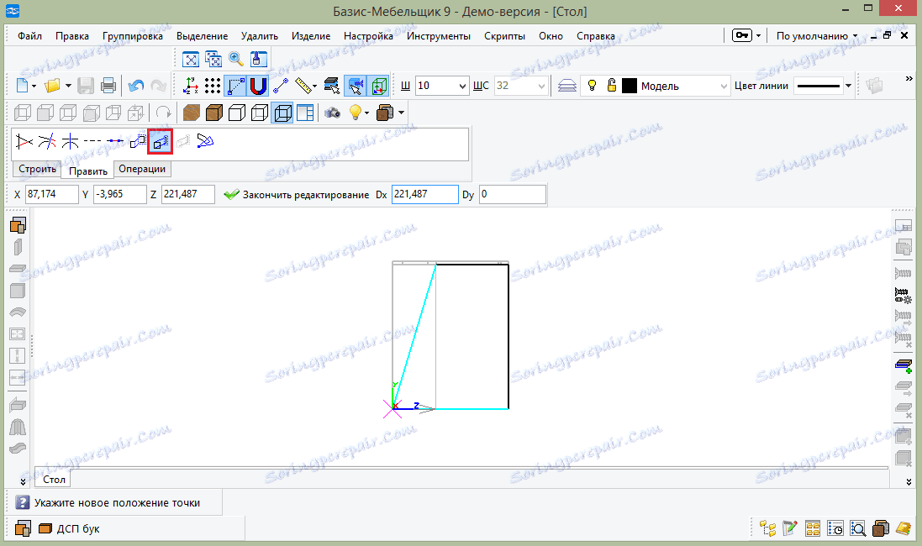Switch to the Строить tab

pos(37,170)
